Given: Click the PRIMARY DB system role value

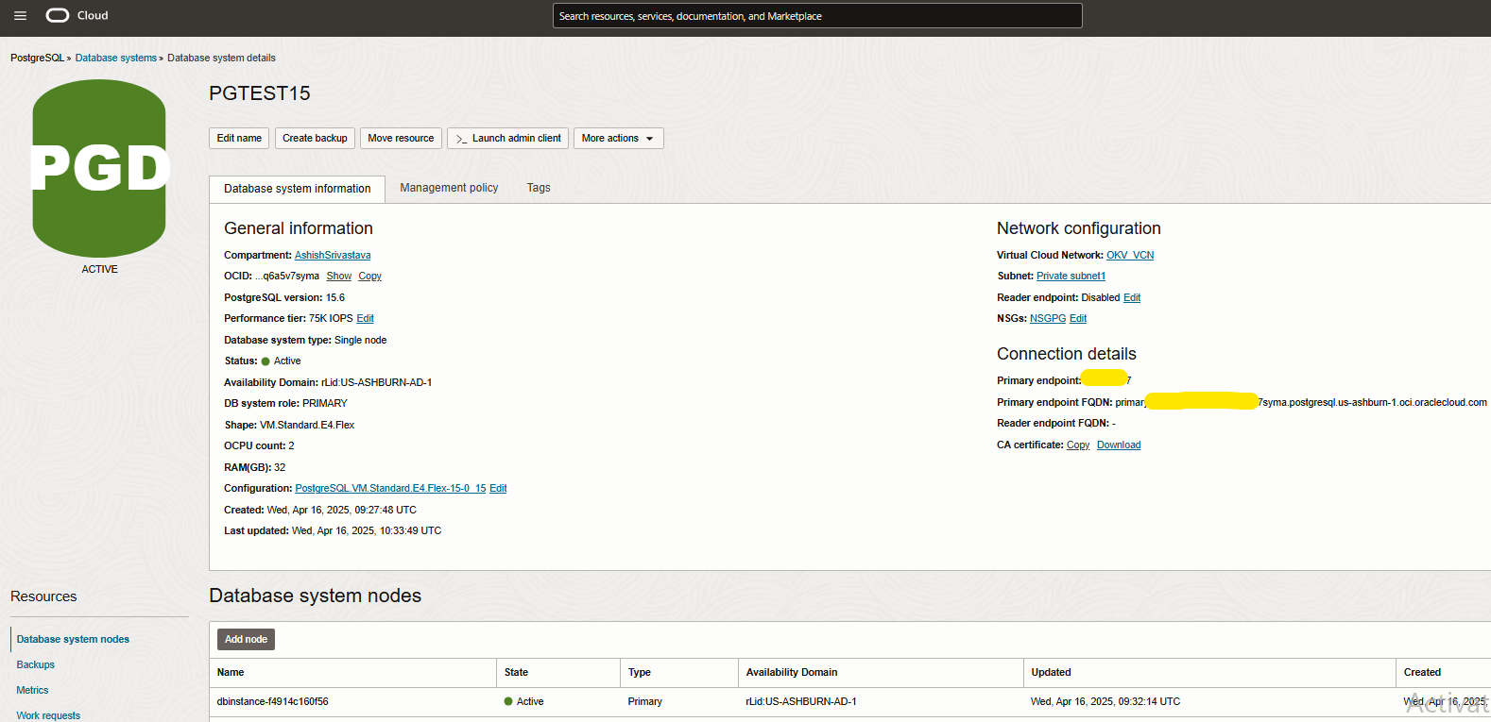Looking at the screenshot, I should (325, 403).
